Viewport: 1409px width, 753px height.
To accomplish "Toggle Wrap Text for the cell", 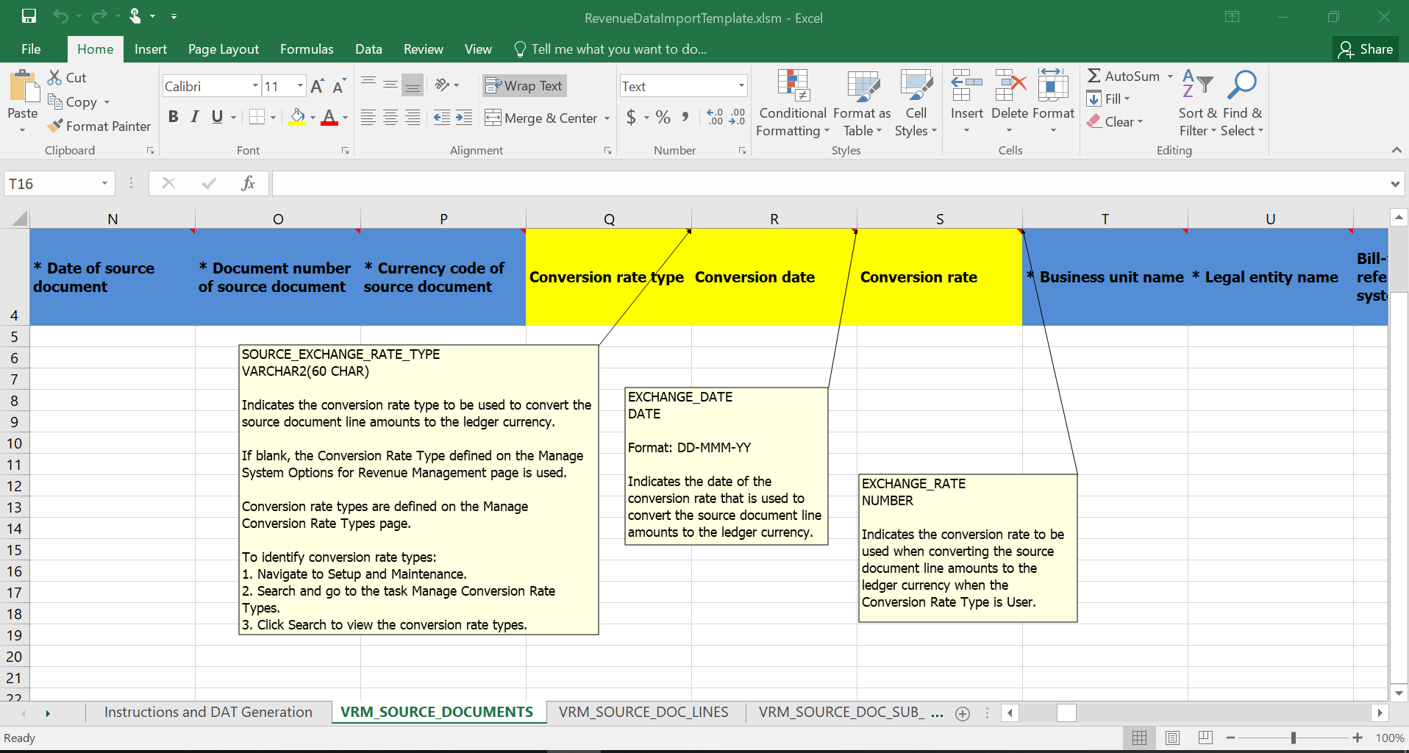I will tap(524, 86).
